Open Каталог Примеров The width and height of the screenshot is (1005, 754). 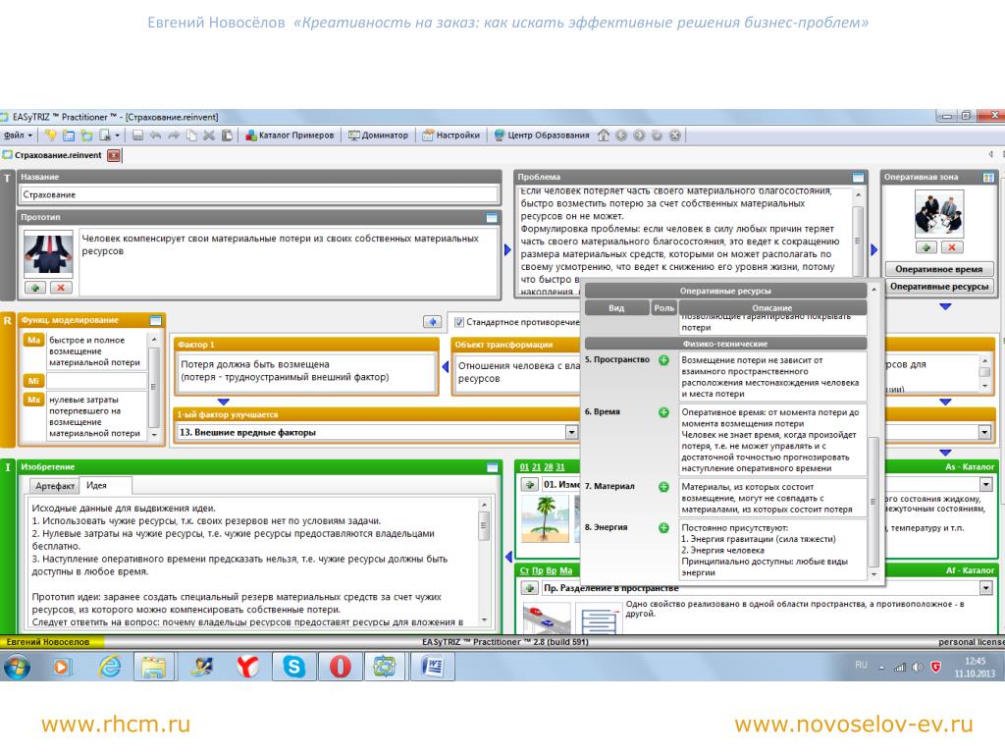click(x=290, y=135)
